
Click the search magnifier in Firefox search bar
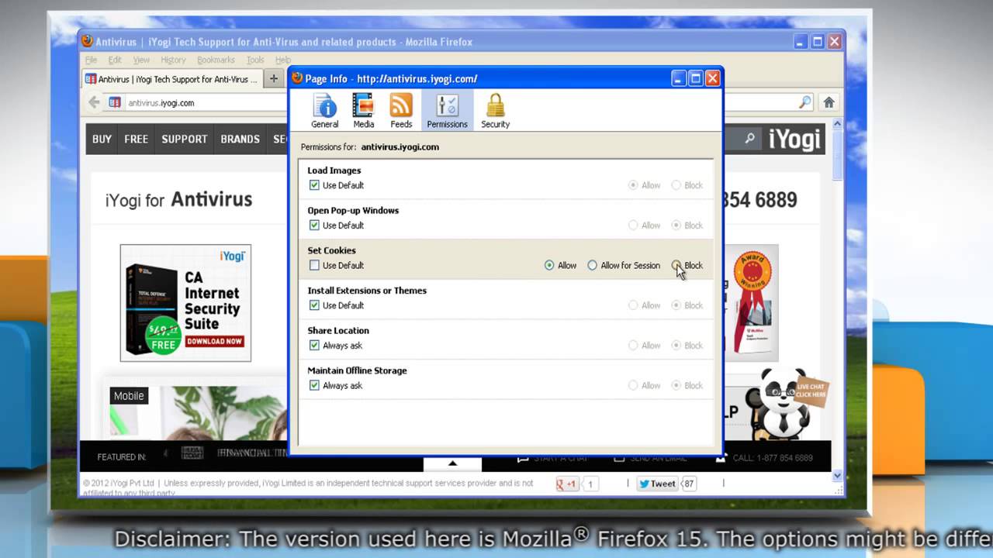point(804,102)
